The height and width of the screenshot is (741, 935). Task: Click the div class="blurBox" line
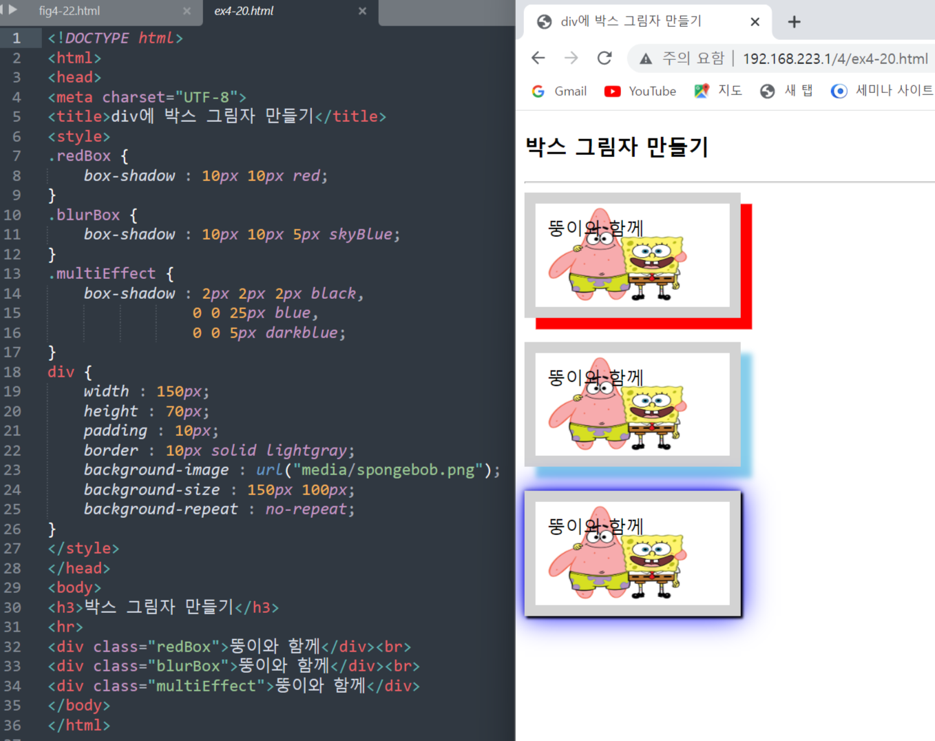coord(233,666)
